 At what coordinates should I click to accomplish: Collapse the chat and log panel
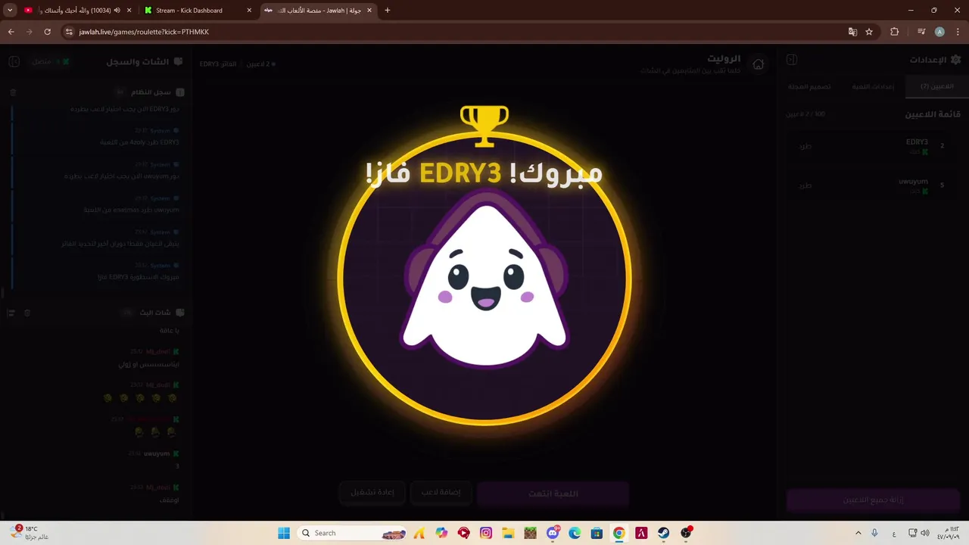point(14,61)
